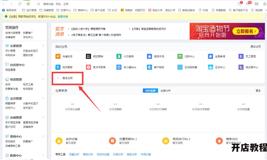
Task: Open the mail icon with 64 badge
Action: point(249,4)
